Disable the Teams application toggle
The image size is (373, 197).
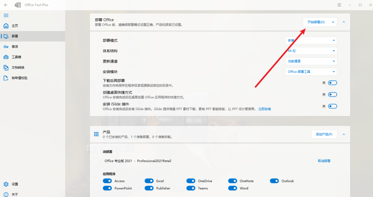[x=191, y=188]
